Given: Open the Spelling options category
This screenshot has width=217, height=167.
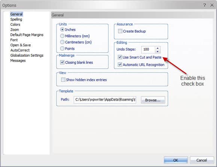Looking at the screenshot, I should [x=16, y=19].
